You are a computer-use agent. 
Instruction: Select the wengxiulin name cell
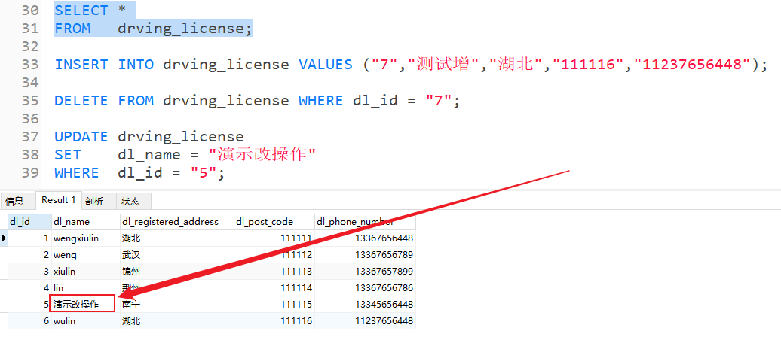coord(86,238)
